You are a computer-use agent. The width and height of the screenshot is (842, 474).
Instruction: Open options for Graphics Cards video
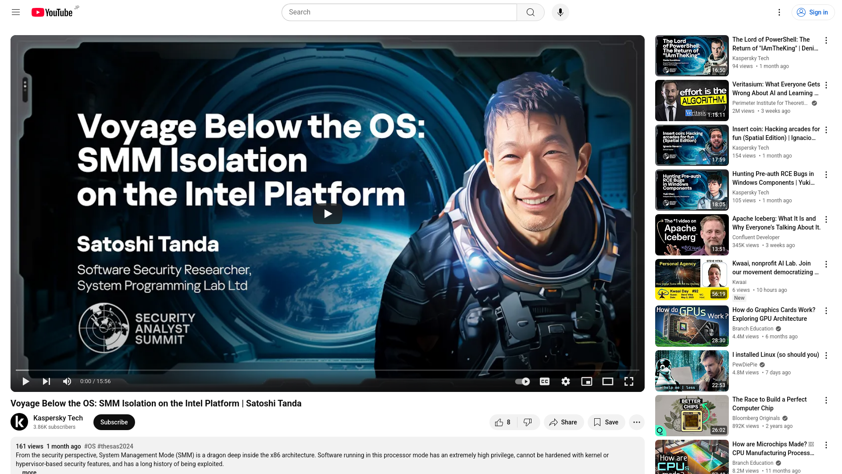point(826,311)
